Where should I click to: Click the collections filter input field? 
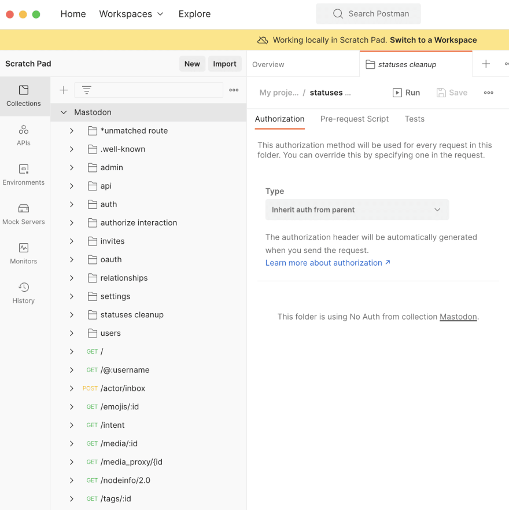(x=149, y=90)
